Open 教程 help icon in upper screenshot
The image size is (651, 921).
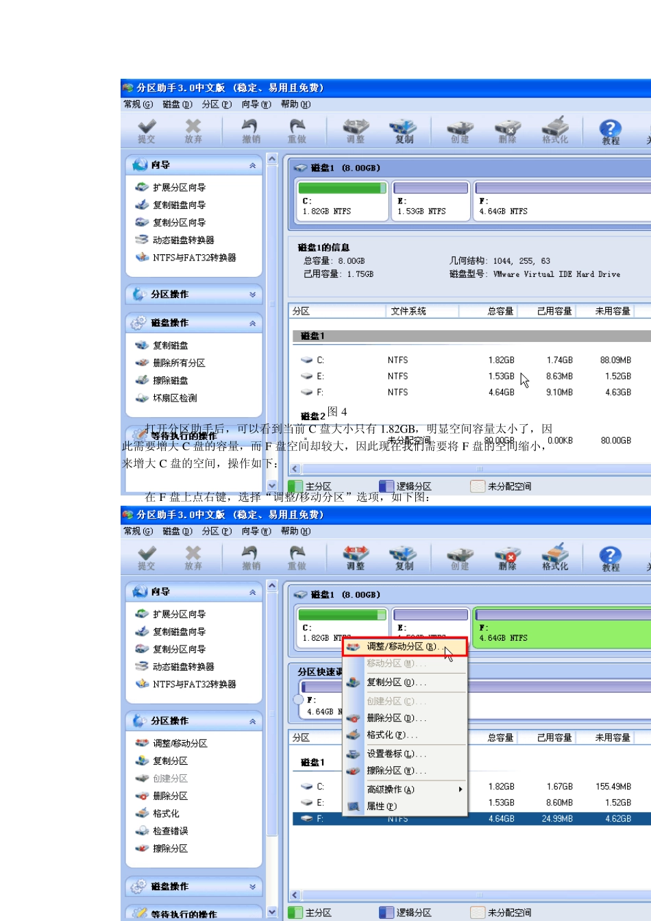(611, 132)
